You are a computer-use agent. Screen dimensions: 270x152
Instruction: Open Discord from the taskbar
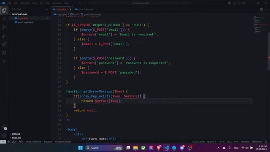[x=182, y=148]
